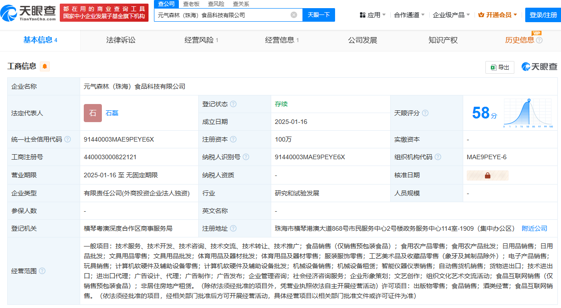Switch to 查公司 search tab

click(166, 4)
